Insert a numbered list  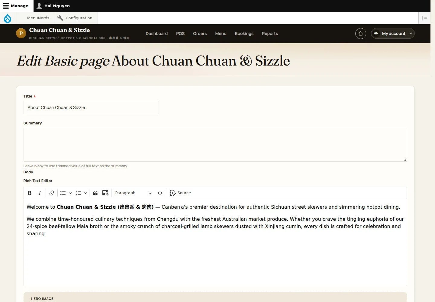(78, 193)
